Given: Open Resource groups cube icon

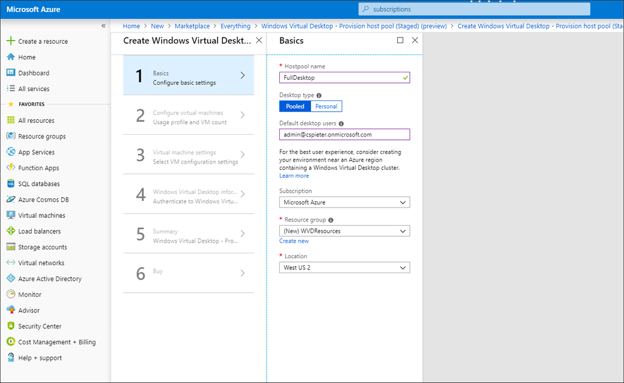Looking at the screenshot, I should pos(11,136).
